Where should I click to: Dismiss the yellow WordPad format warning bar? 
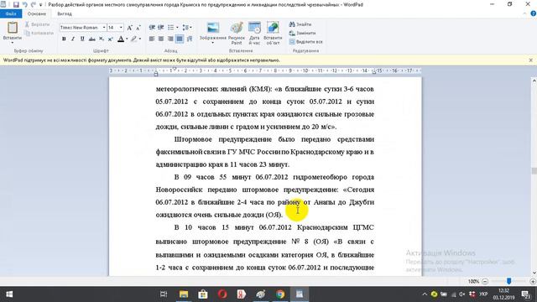(x=531, y=60)
